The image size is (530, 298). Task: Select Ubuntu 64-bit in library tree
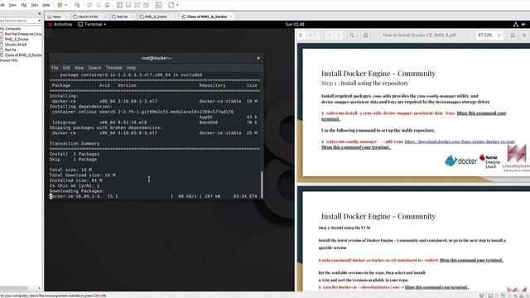point(13,45)
